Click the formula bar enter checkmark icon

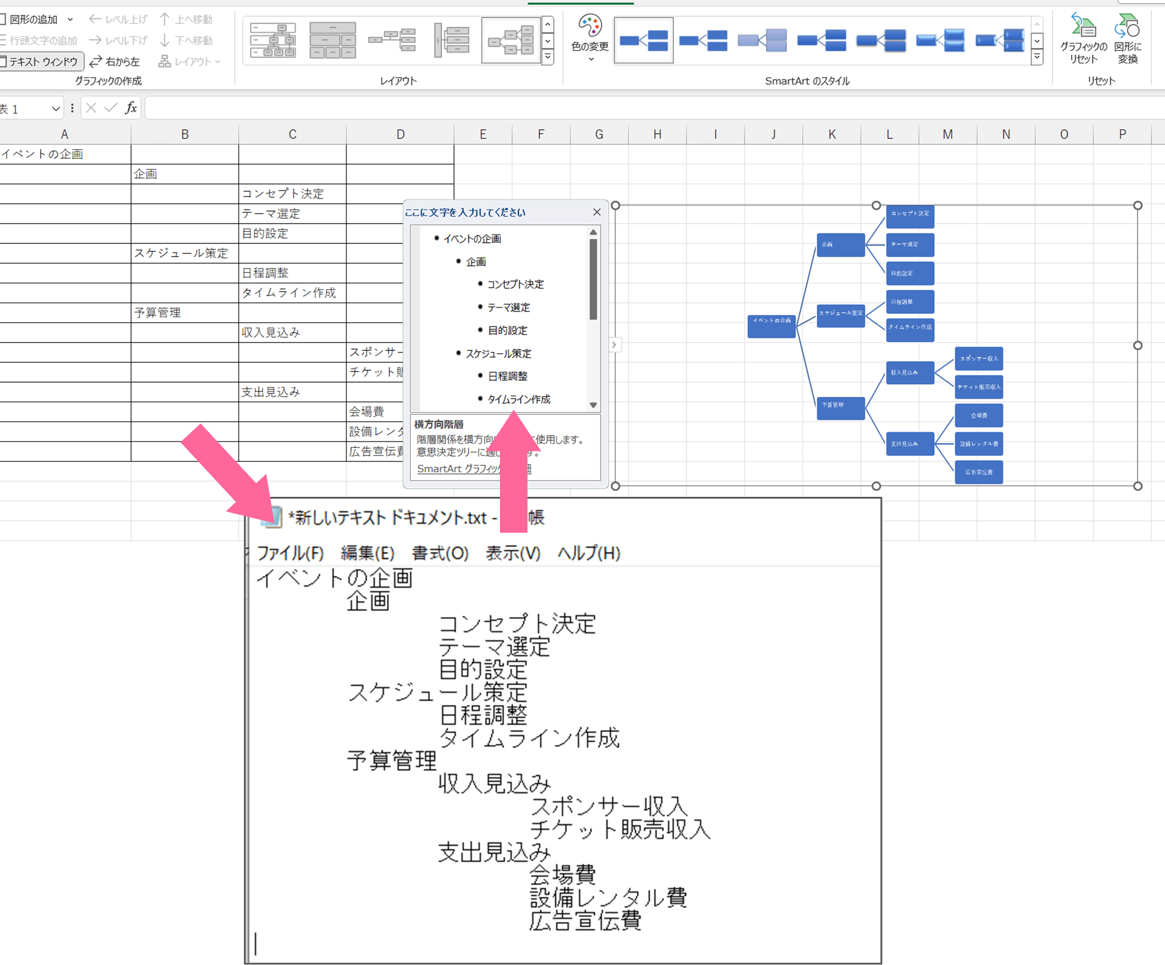click(x=111, y=108)
